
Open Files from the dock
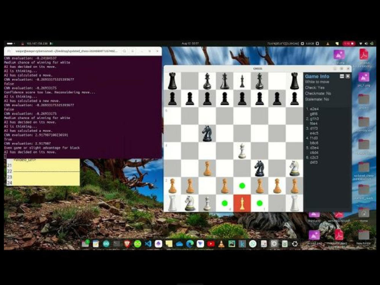pos(85,244)
